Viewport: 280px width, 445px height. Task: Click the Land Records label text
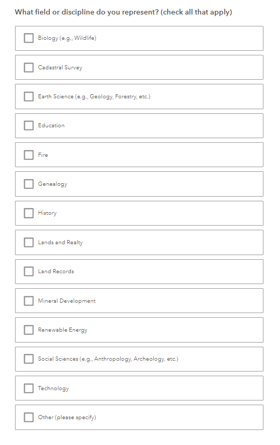(x=56, y=271)
